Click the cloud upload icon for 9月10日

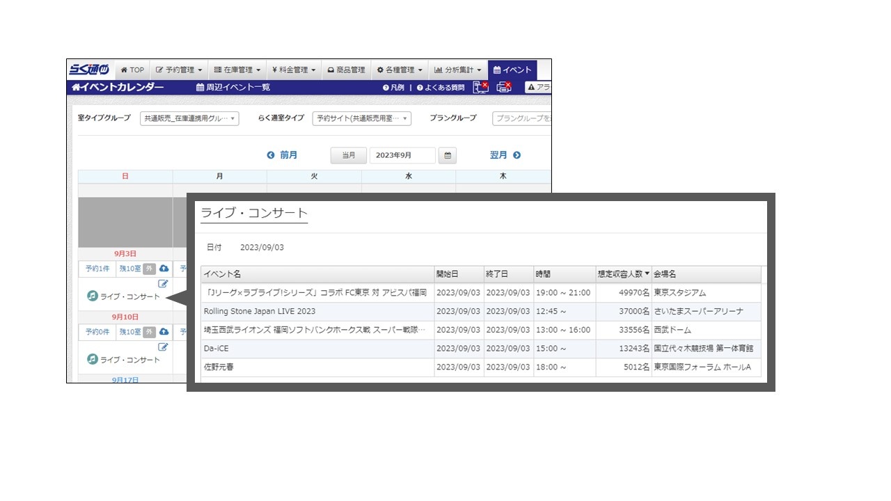tap(164, 332)
